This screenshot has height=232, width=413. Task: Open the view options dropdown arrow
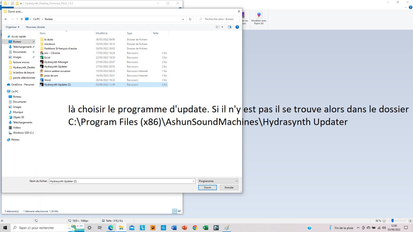pos(222,27)
